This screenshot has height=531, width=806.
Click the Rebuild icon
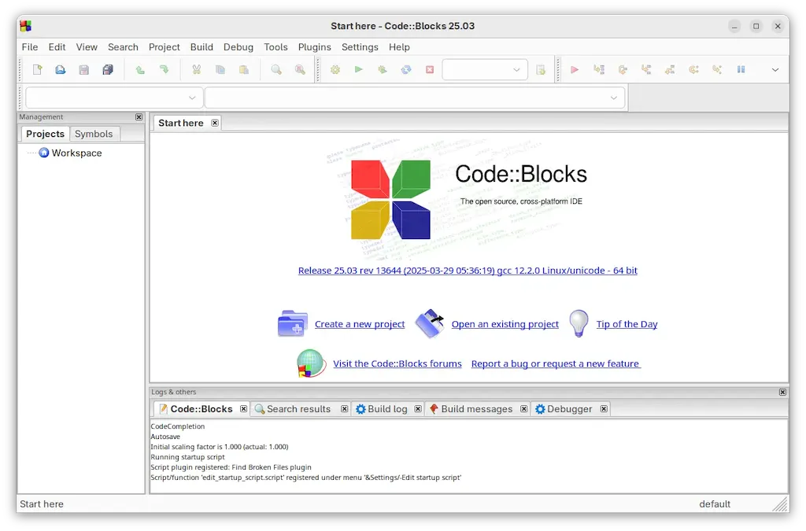pos(406,69)
